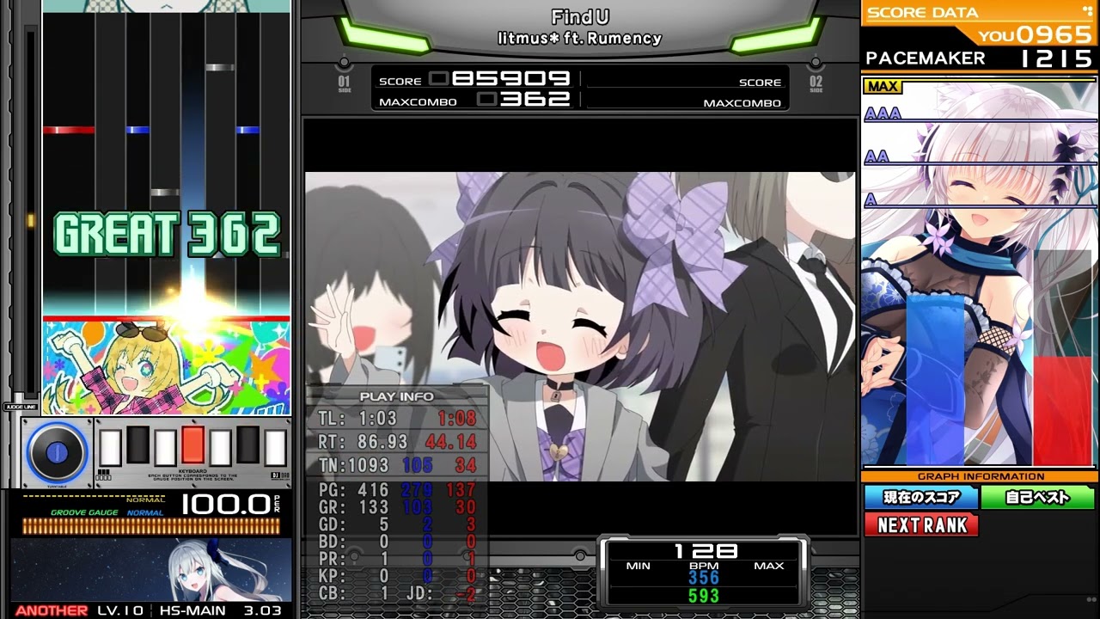Click the GD row label
This screenshot has width=1100, height=619.
[332, 525]
